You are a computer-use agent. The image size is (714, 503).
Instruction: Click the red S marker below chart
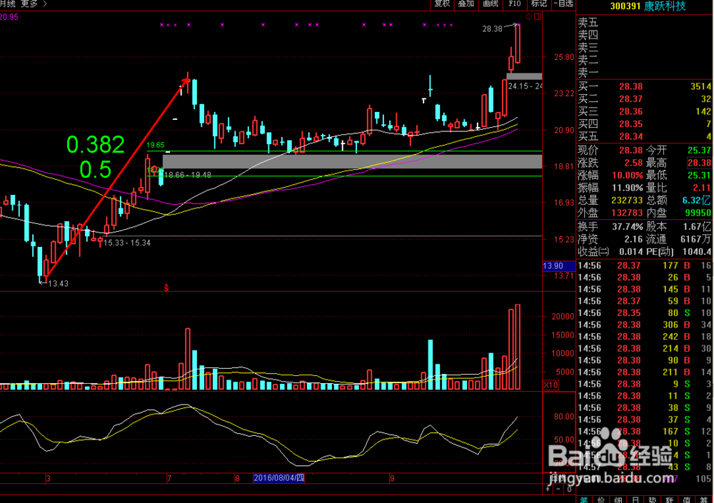pos(166,288)
